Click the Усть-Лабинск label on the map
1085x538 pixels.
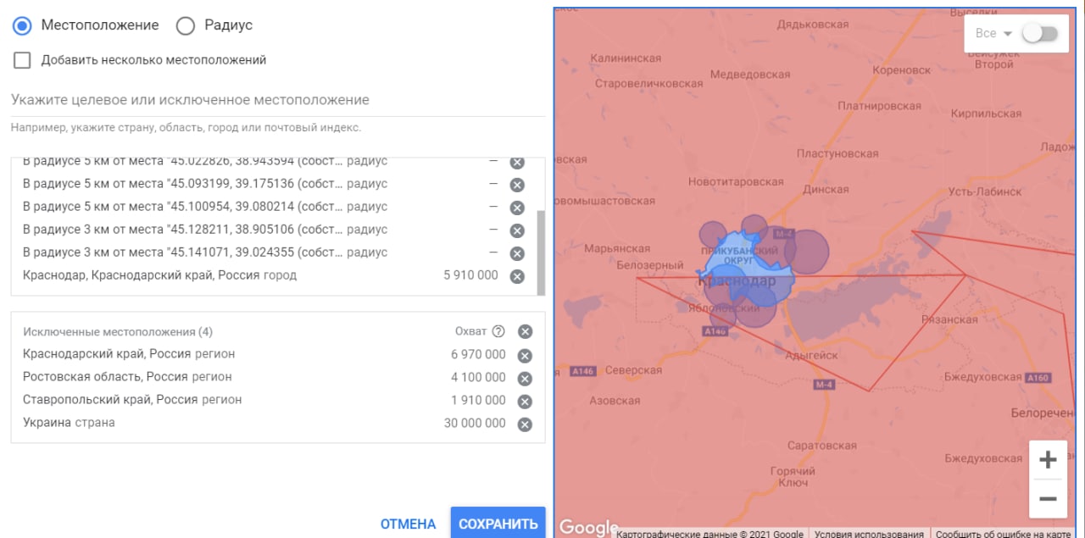pyautogui.click(x=985, y=191)
